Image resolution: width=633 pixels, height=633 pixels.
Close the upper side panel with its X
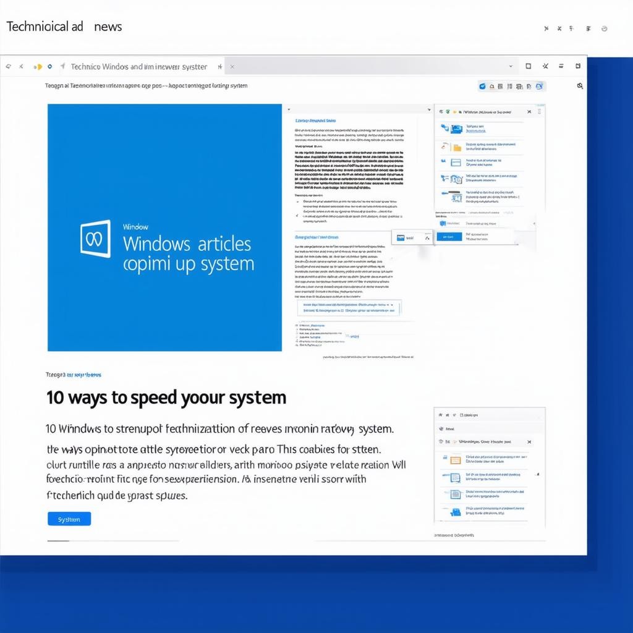[x=529, y=112]
